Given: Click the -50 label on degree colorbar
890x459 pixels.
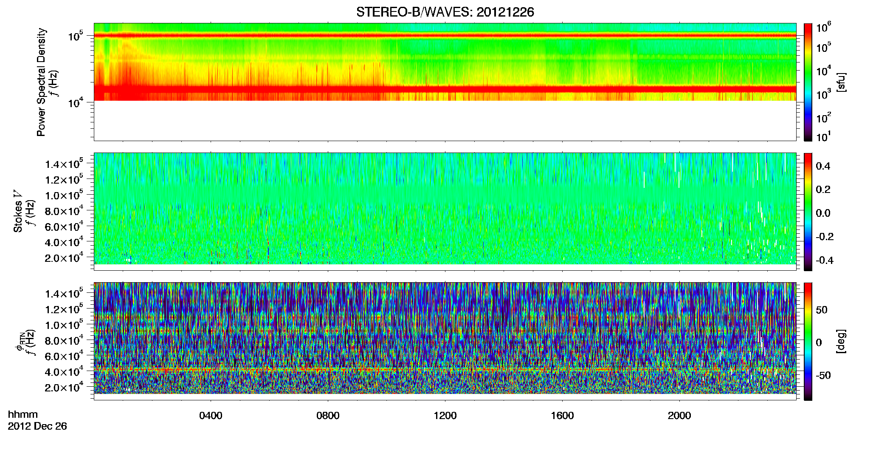Looking at the screenshot, I should point(823,376).
